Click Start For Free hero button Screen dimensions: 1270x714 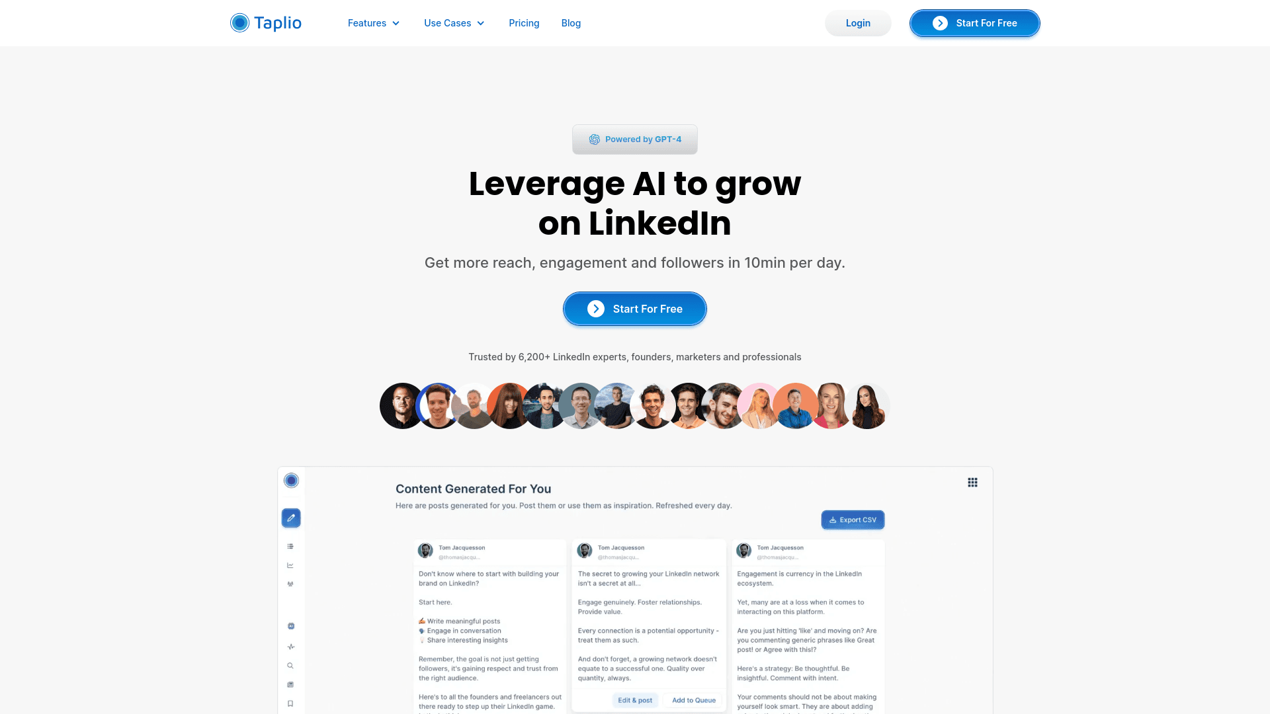[x=635, y=309]
